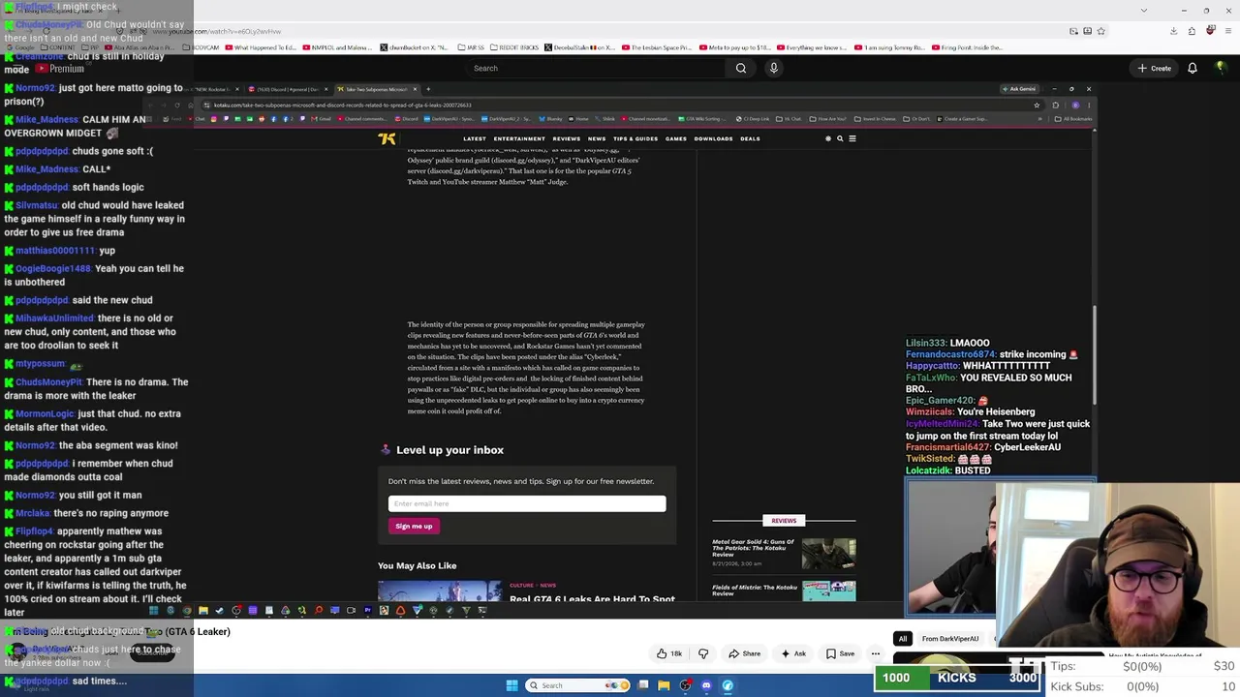Viewport: 1240px width, 697px height.
Task: Open Kotaku hamburger menu
Action: tap(852, 138)
